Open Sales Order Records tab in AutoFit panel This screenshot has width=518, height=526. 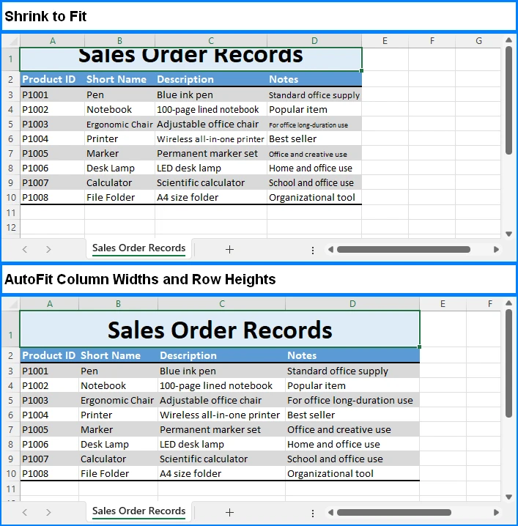(138, 511)
